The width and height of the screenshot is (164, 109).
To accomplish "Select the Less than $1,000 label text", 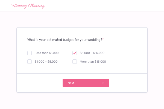I will (x=46, y=53).
